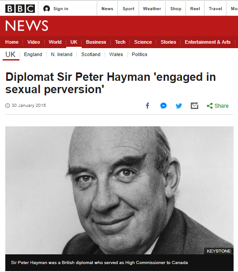Viewport: 238px width, 272px height.
Task: Select Scotland in UK sub-navigation
Action: (91, 54)
